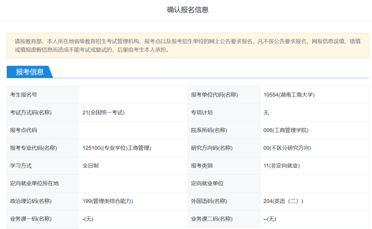Image resolution: width=372 pixels, height=229 pixels.
Task: Select the 199(管理类综合能力) value
Action: pyautogui.click(x=108, y=201)
